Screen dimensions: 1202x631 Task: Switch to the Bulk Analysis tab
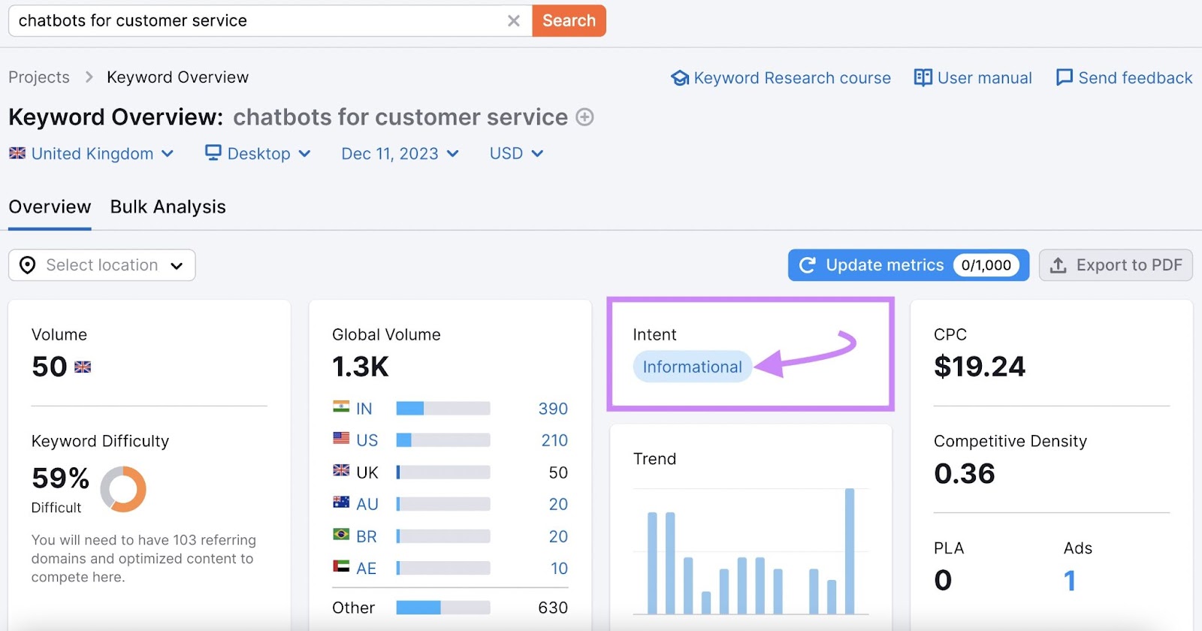coord(168,207)
